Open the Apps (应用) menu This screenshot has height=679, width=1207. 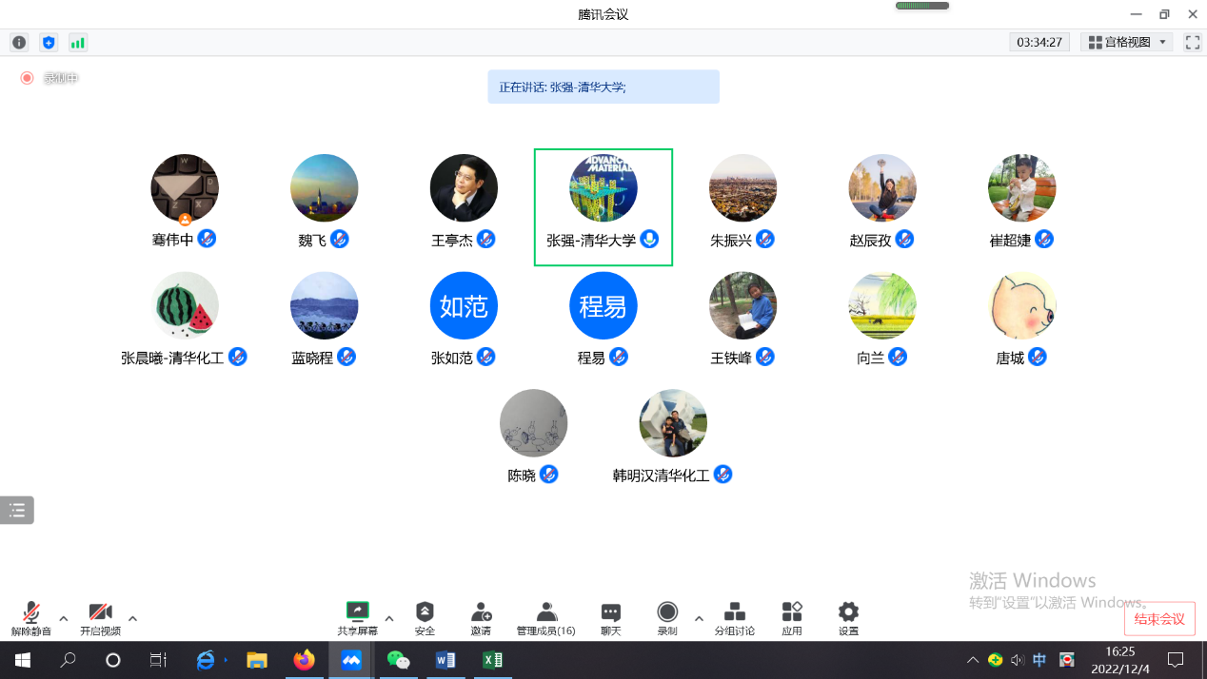pyautogui.click(x=792, y=618)
